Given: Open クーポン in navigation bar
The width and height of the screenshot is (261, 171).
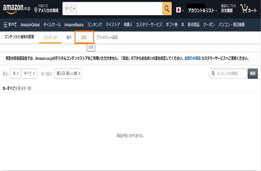Looking at the screenshot, I should 209,25.
